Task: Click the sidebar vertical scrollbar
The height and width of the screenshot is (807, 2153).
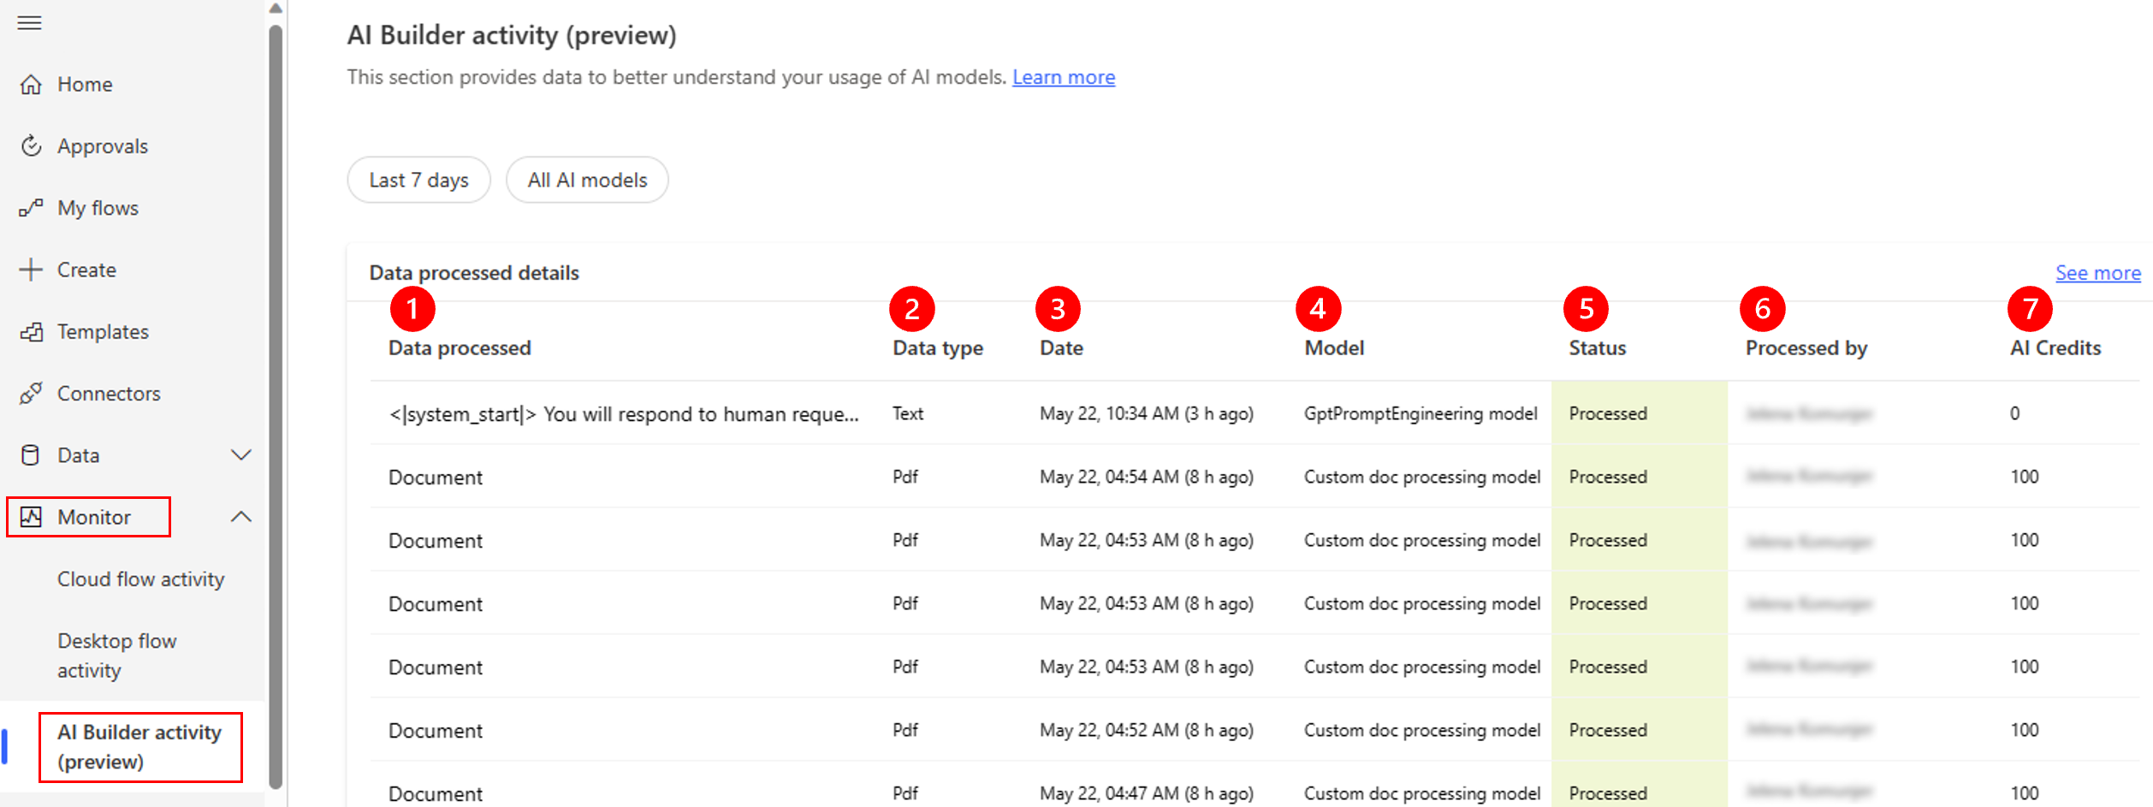Action: pyautogui.click(x=276, y=402)
